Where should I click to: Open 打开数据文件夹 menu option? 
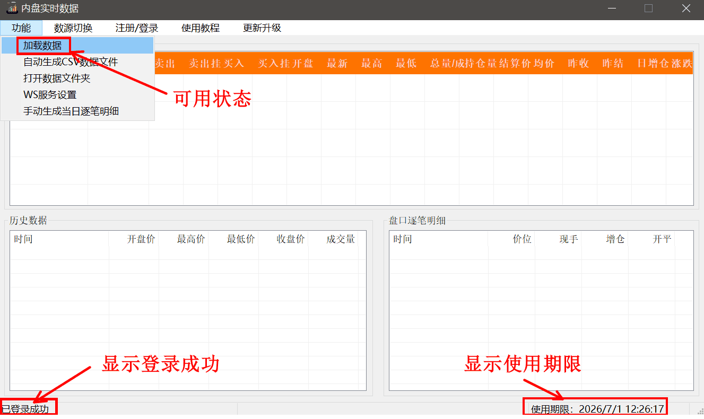[x=57, y=78]
